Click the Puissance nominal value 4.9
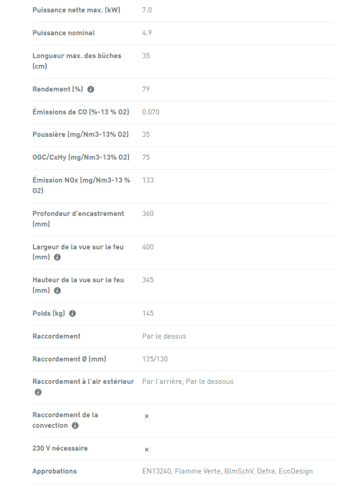The image size is (357, 495). 147,33
